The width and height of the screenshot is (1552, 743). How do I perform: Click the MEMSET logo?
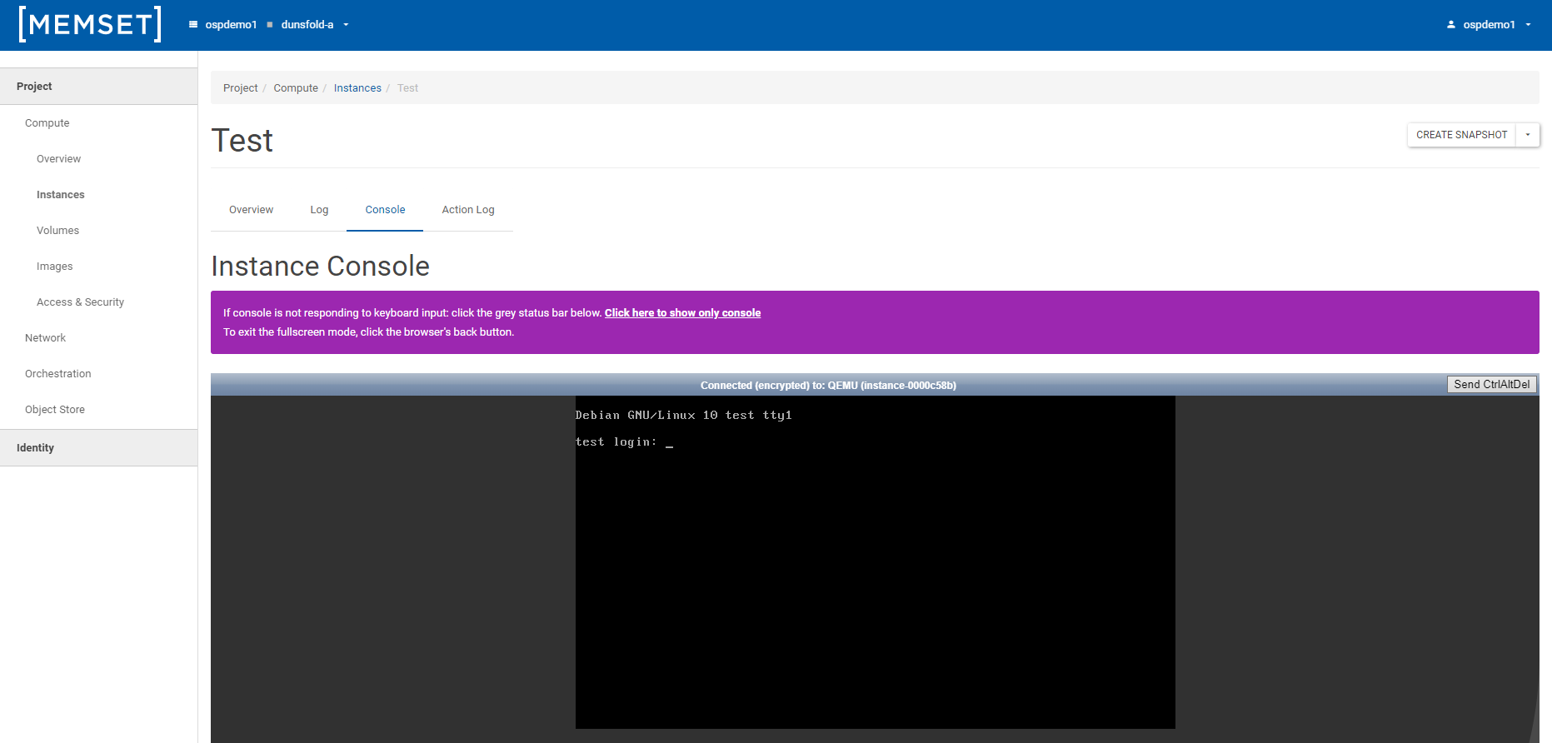click(90, 24)
